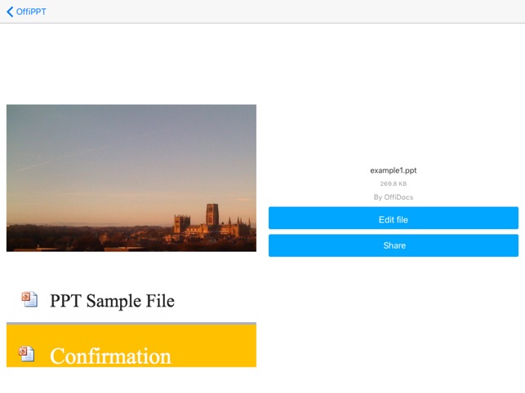The height and width of the screenshot is (393, 525).
Task: Select PowerPoint icon beside Confirmation heading
Action: point(26,354)
